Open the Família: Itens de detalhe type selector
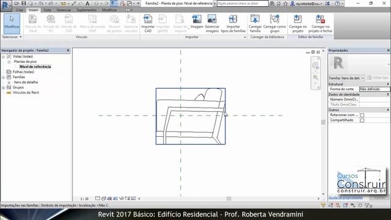The width and height of the screenshot is (391, 220). point(346,78)
